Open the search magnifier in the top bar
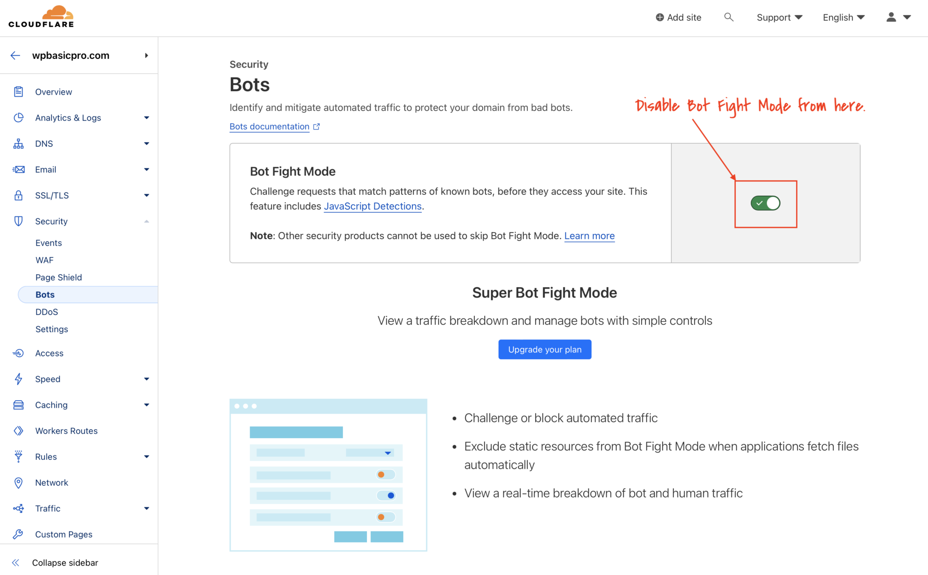This screenshot has height=575, width=928. click(x=729, y=17)
